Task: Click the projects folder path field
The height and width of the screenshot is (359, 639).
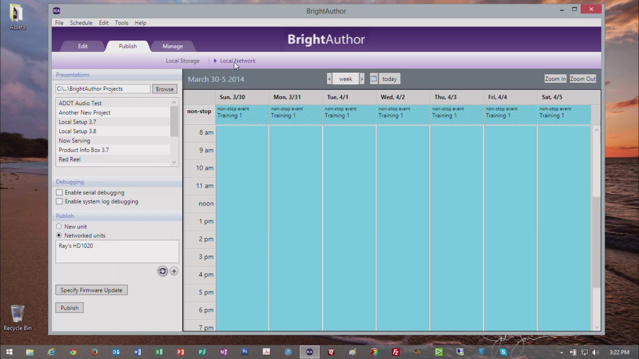Action: tap(103, 89)
